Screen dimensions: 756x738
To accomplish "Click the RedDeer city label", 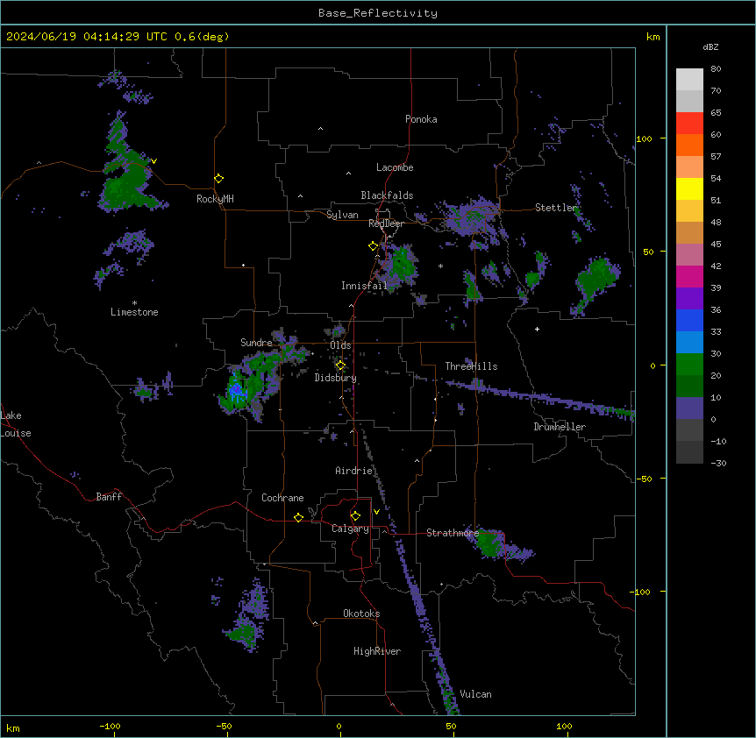I will [386, 224].
